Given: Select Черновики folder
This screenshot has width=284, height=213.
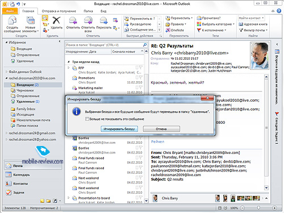Looking at the screenshot, I should click(x=25, y=90).
